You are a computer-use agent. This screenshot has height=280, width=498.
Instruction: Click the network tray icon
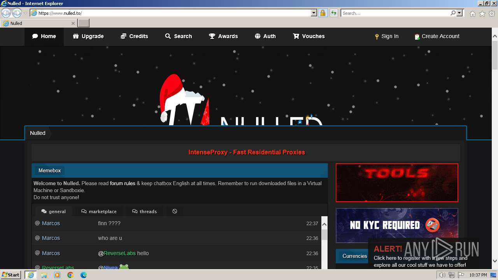451,275
